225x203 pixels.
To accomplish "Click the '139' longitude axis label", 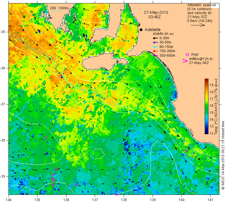I will coord(153,200).
